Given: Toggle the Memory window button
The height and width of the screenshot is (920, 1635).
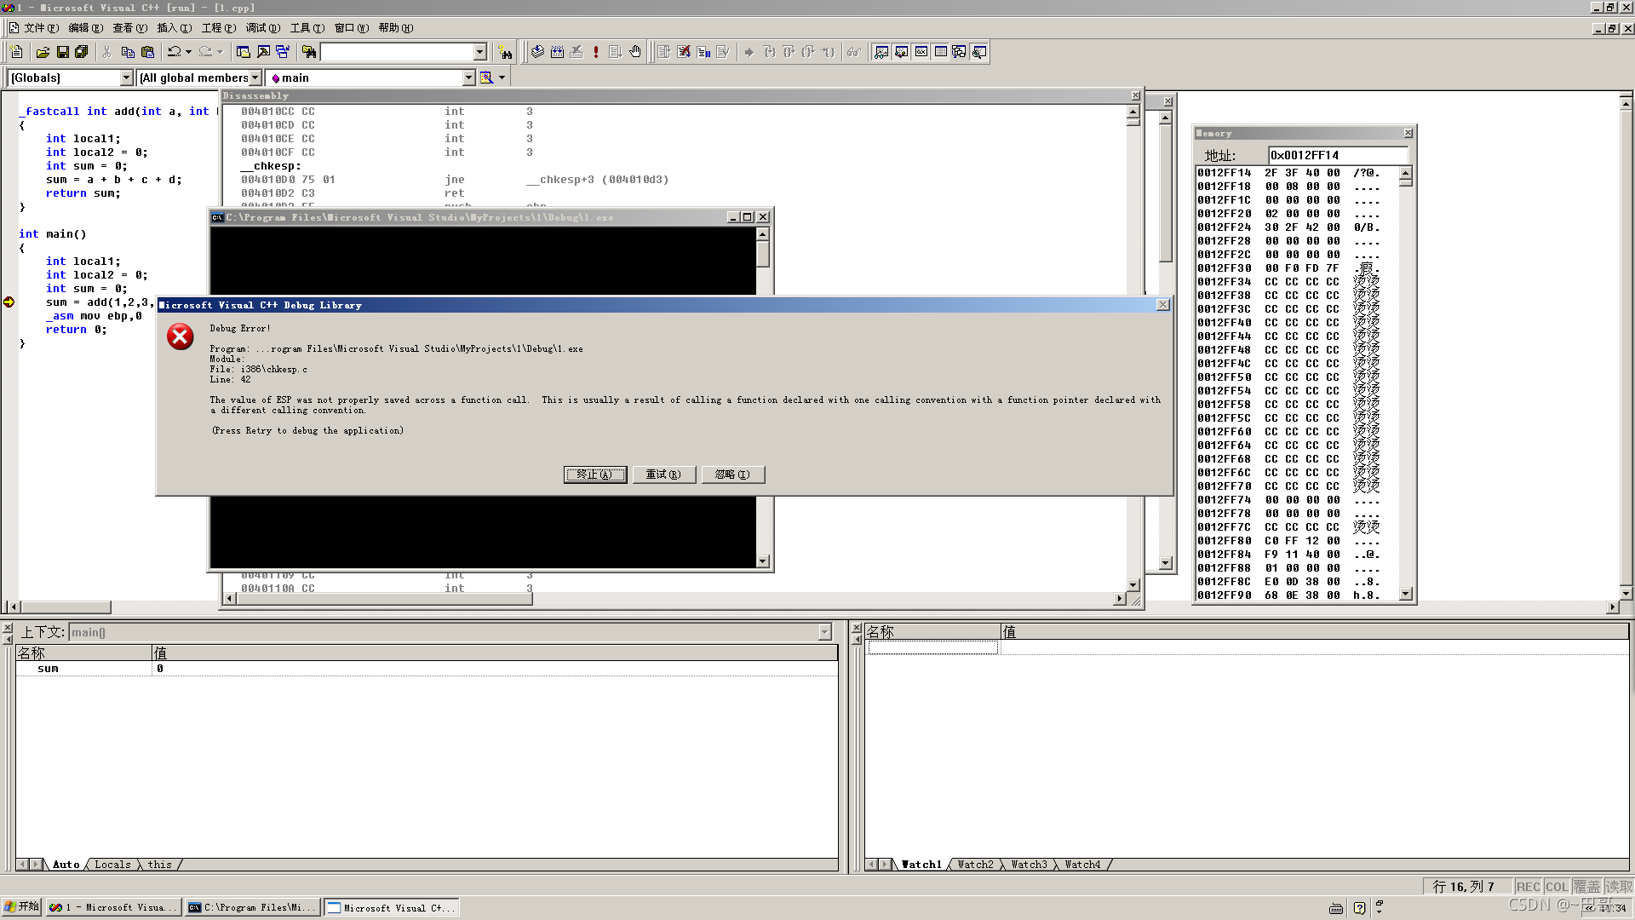Looking at the screenshot, I should pos(940,53).
